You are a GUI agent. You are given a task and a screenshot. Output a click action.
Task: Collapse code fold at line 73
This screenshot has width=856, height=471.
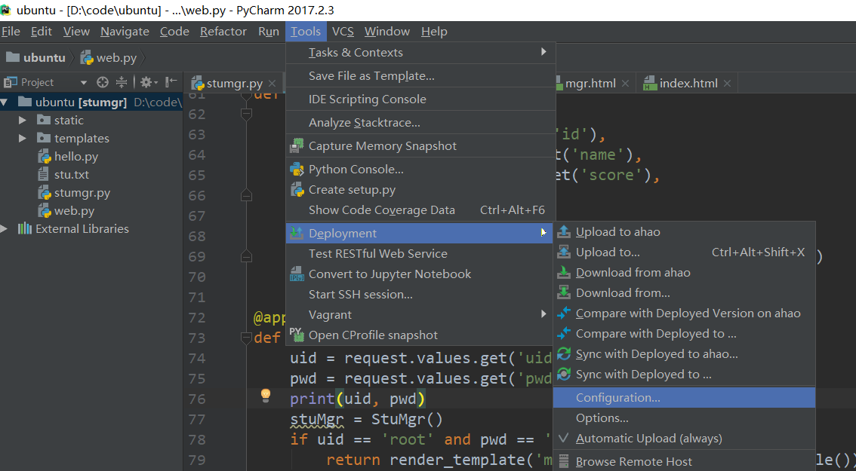pyautogui.click(x=246, y=338)
